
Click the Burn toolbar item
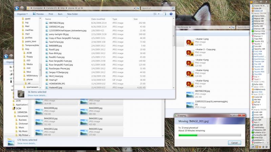pyautogui.click(x=60, y=14)
